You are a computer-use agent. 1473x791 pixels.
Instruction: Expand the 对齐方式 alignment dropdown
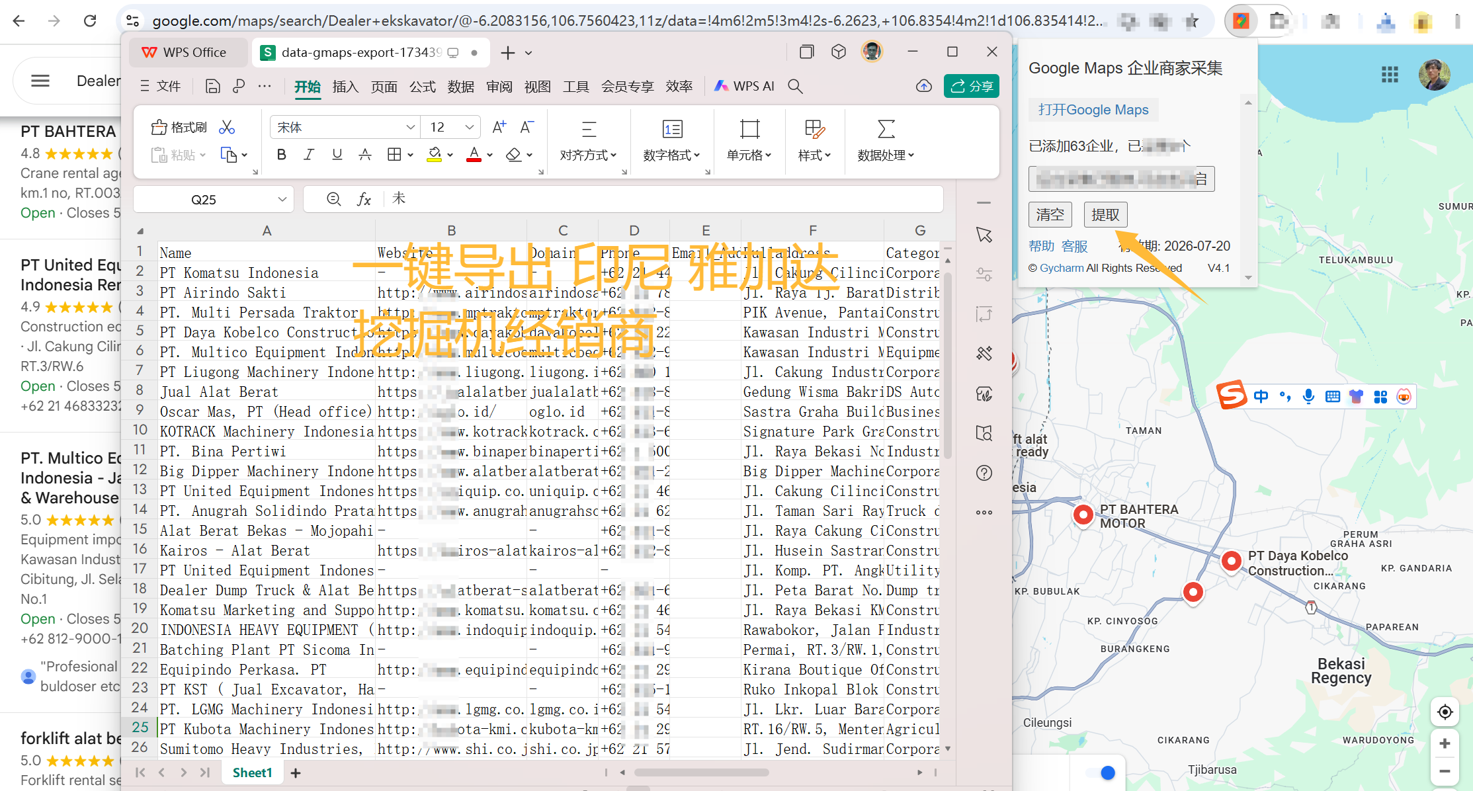(588, 155)
